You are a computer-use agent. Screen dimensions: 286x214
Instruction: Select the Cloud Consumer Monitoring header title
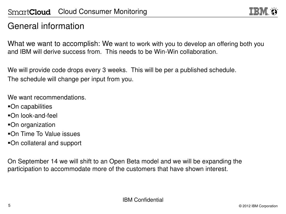103,11
